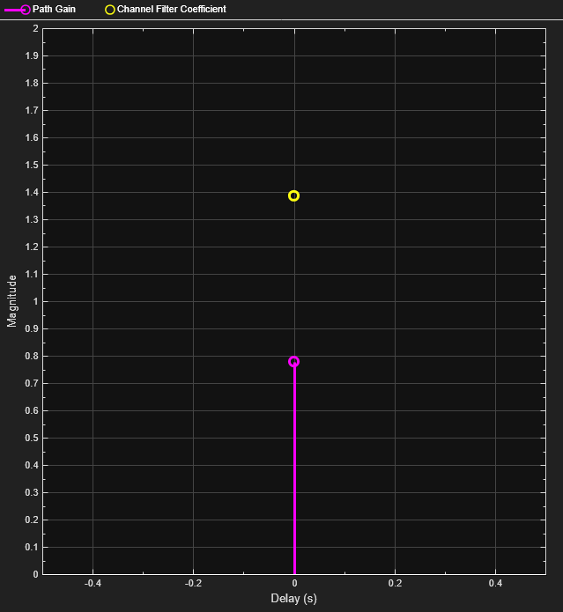Click the 0.5 tick on the magnitude axis

tap(32, 438)
